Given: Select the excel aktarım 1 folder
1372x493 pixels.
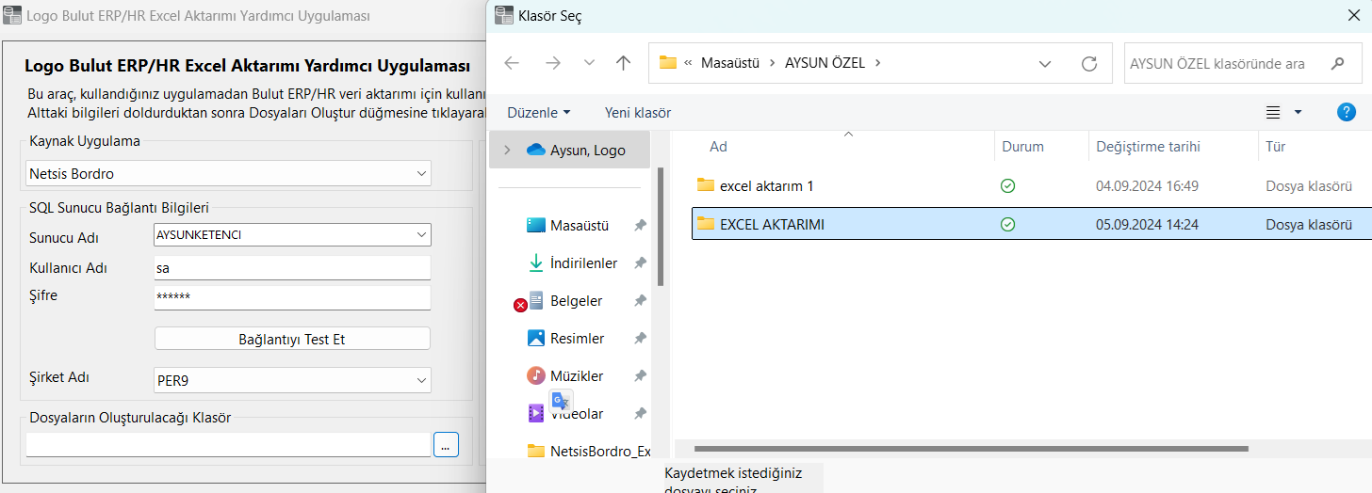Looking at the screenshot, I should point(766,186).
